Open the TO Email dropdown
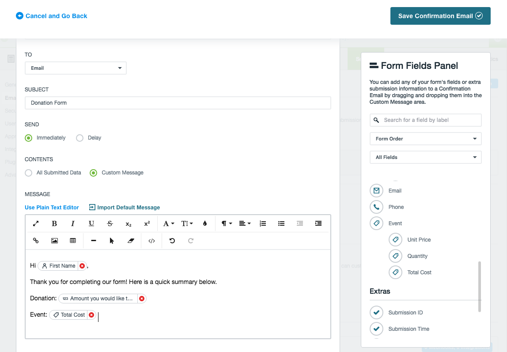507x352 pixels. [x=76, y=68]
